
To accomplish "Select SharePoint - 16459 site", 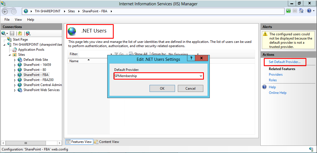I will coord(37,65).
